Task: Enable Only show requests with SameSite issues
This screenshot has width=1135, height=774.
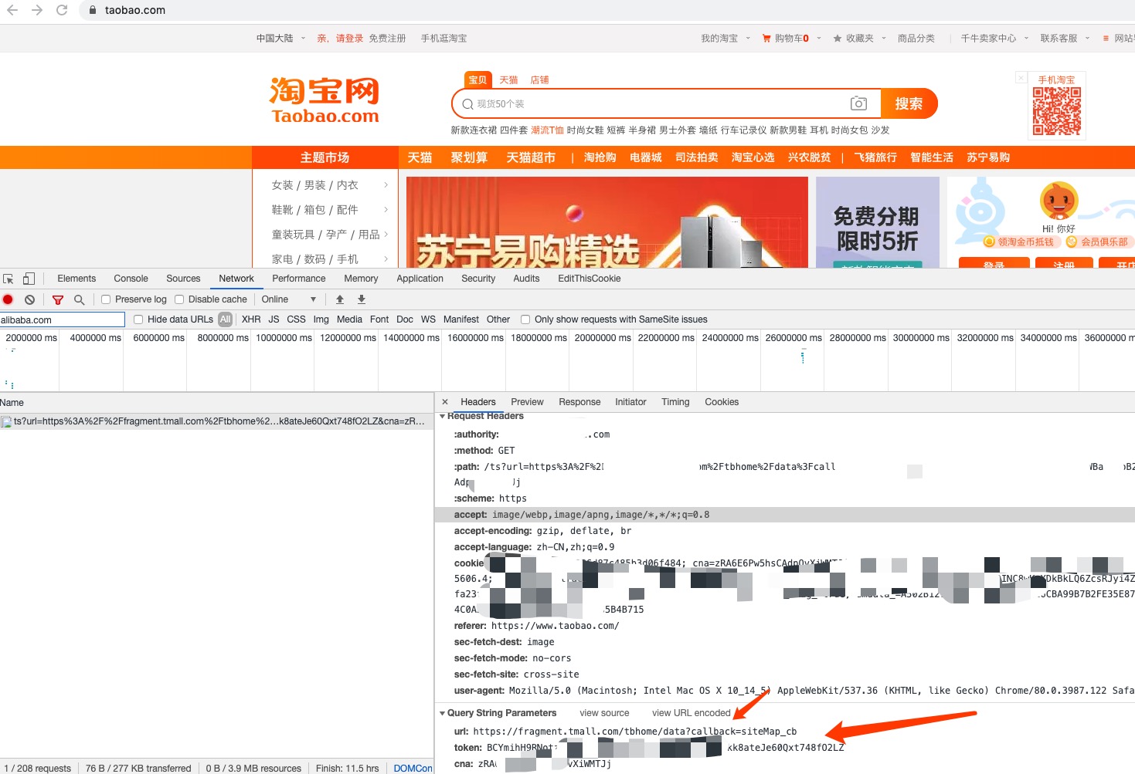Action: tap(525, 319)
